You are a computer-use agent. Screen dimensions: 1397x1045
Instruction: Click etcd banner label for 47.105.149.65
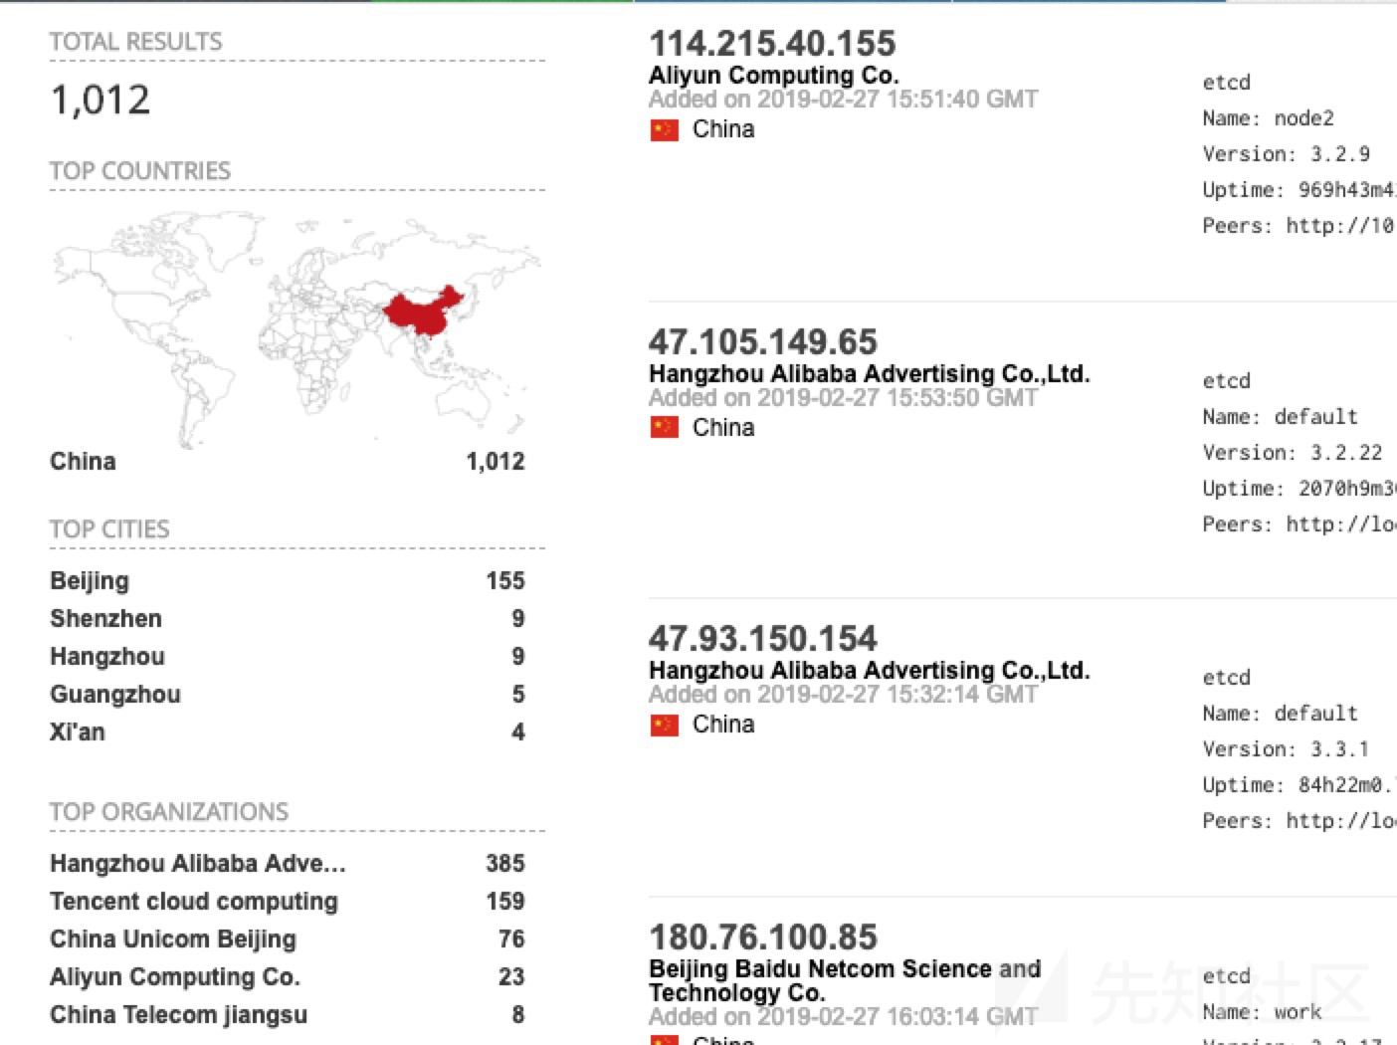(x=1226, y=381)
